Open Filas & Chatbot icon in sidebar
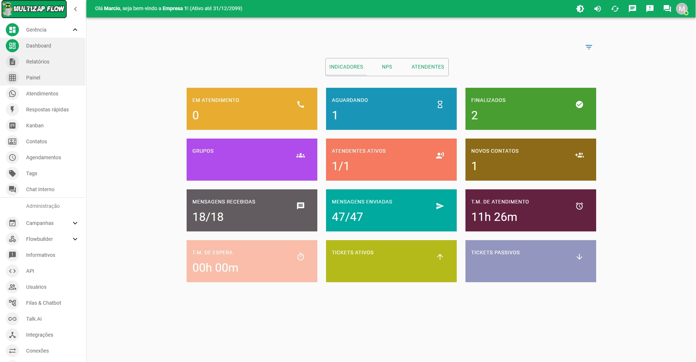Screen dimensions: 696x362 click(x=12, y=303)
